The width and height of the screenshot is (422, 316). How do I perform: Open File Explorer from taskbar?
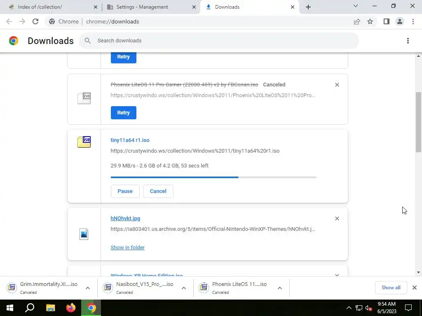click(50, 308)
